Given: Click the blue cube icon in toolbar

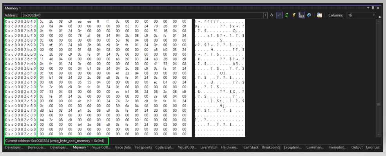Looking at the screenshot, I should 309,15.
